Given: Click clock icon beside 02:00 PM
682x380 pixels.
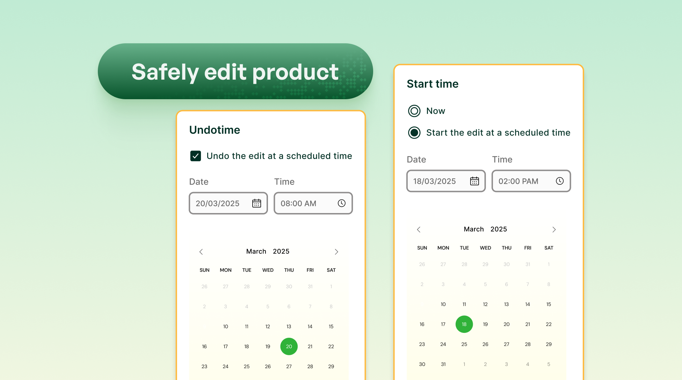Looking at the screenshot, I should tap(559, 181).
